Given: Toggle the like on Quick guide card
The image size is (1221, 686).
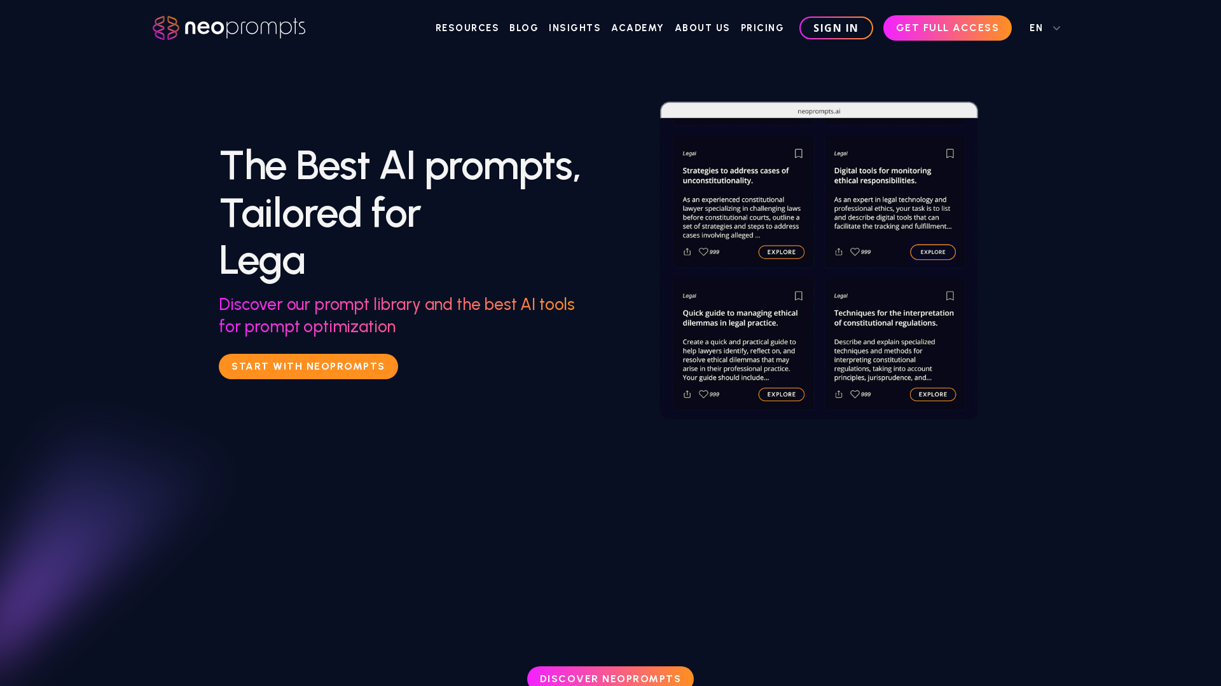Looking at the screenshot, I should pyautogui.click(x=703, y=394).
